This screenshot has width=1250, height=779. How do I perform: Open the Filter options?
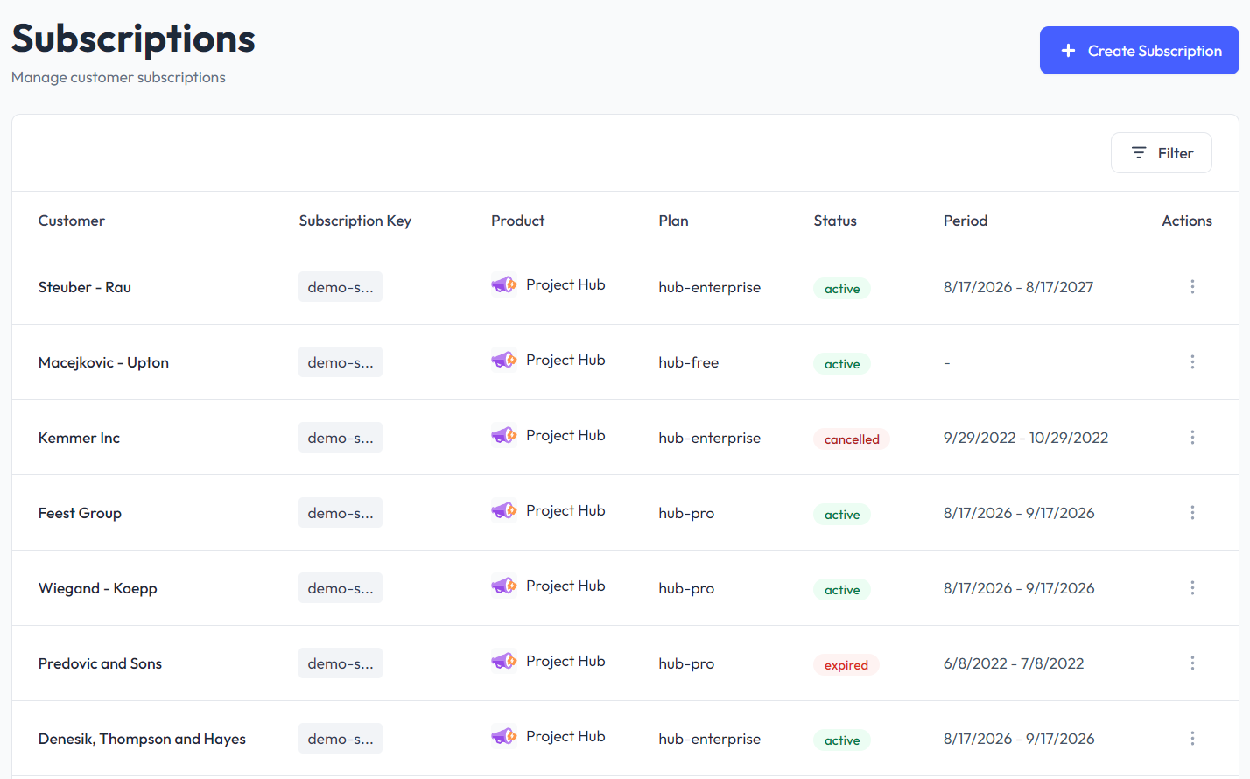[x=1162, y=153]
